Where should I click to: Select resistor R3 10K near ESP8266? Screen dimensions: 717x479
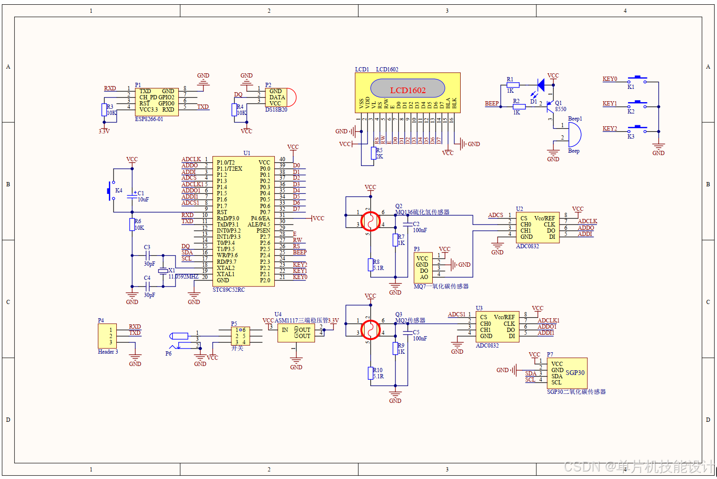click(104, 110)
